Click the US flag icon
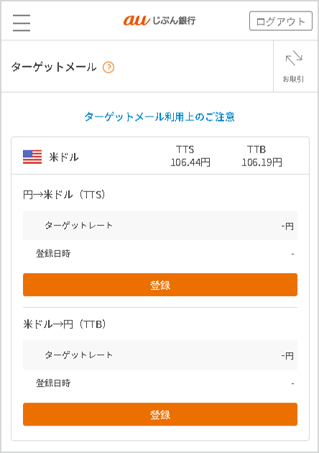 32,157
